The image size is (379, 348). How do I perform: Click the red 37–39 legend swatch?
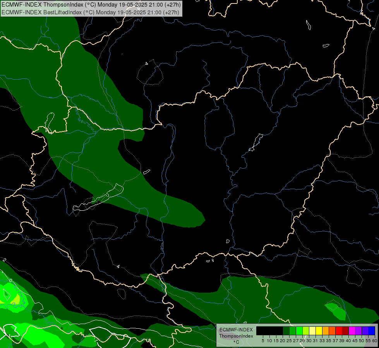[339, 331]
